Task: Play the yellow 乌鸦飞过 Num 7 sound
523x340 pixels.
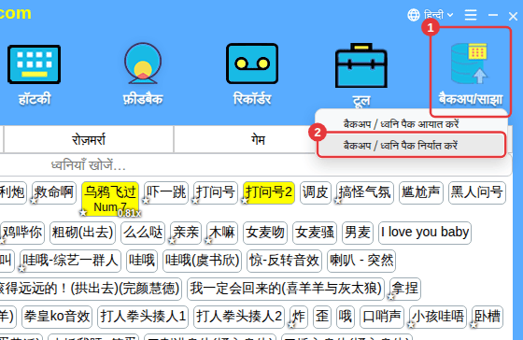Action: (110, 199)
